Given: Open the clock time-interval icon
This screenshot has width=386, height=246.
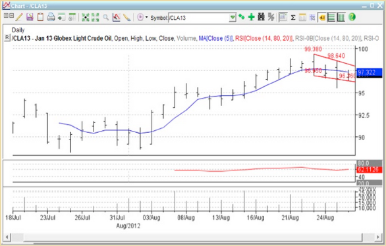Looking at the screenshot, I should pos(140,17).
